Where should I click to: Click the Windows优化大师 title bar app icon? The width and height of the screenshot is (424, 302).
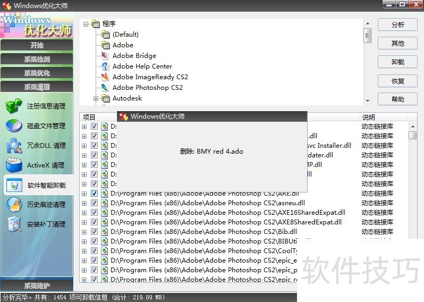click(x=7, y=5)
